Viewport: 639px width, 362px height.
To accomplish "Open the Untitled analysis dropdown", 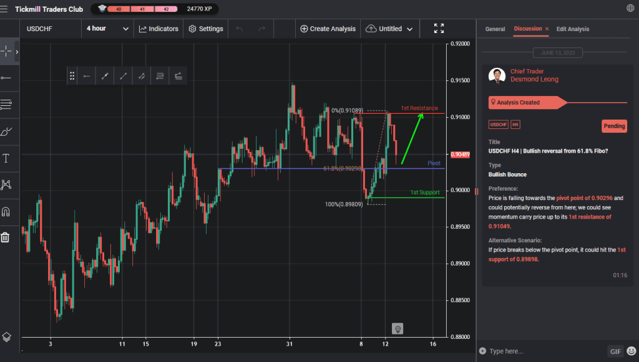I will click(x=389, y=28).
